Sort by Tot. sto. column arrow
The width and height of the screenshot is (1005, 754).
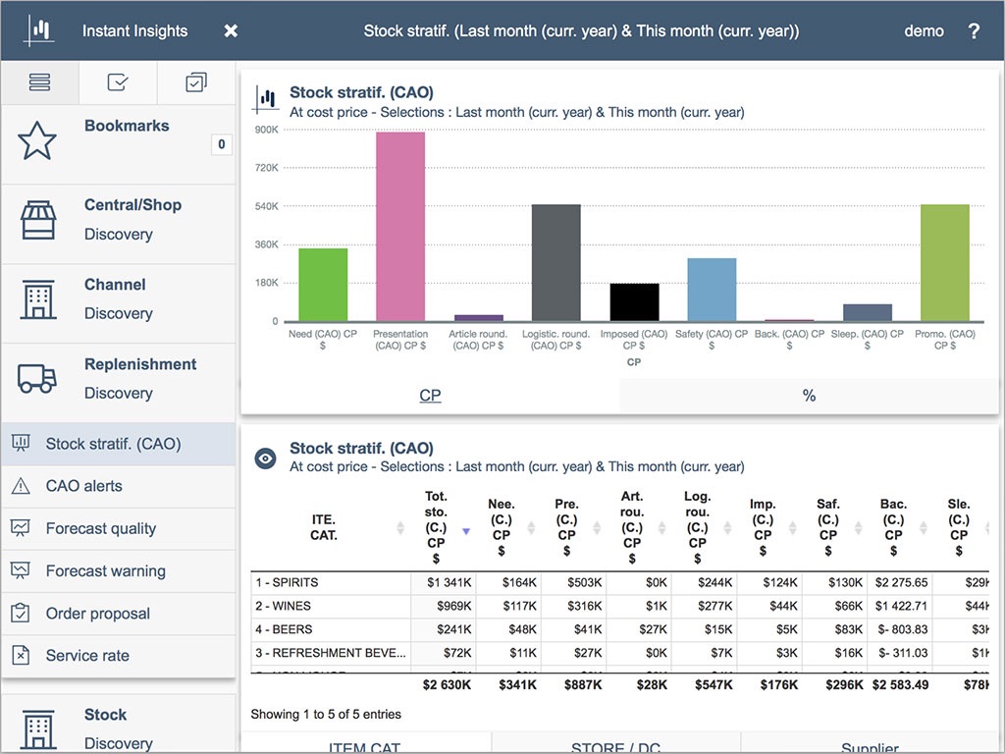coord(466,531)
